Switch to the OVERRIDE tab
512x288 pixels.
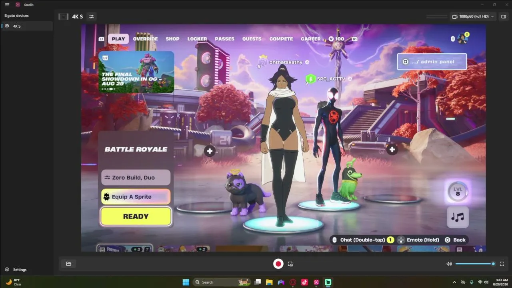[146, 39]
